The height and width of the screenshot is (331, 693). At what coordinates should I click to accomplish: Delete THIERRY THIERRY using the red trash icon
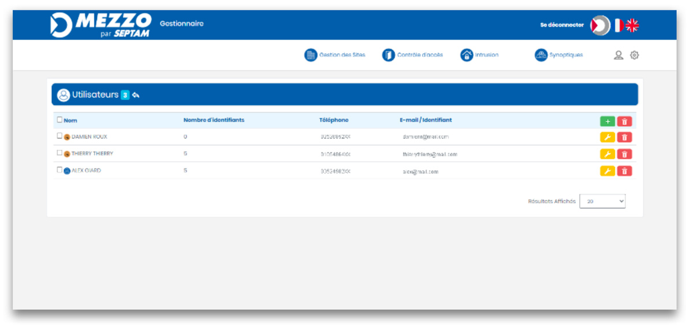click(x=624, y=154)
